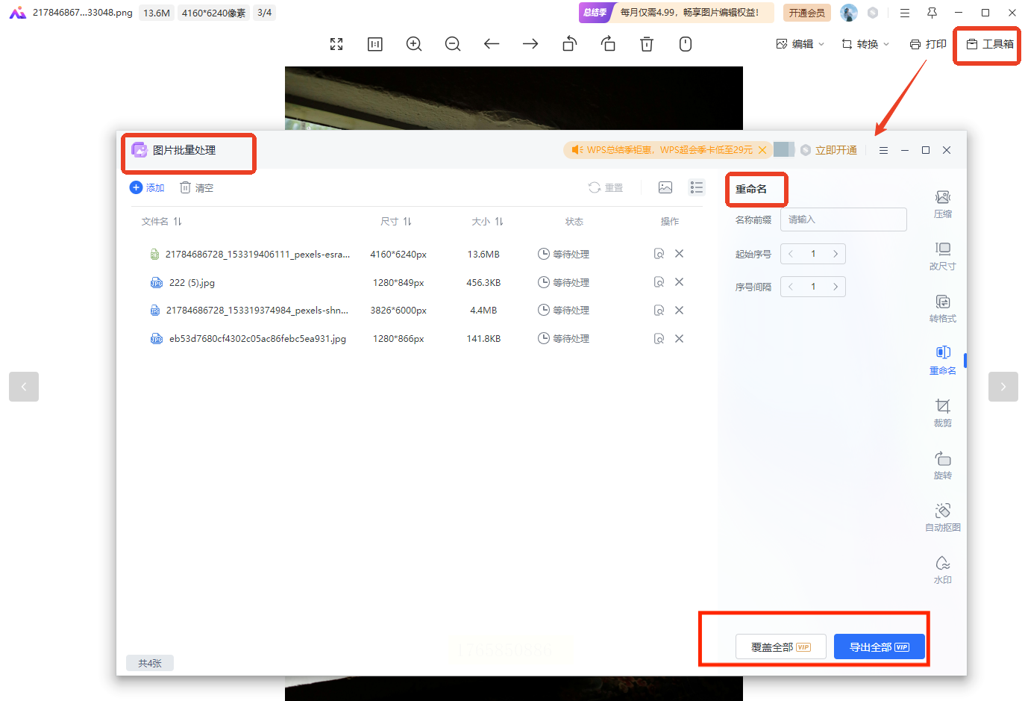Rotate the image clockwise

click(x=608, y=44)
